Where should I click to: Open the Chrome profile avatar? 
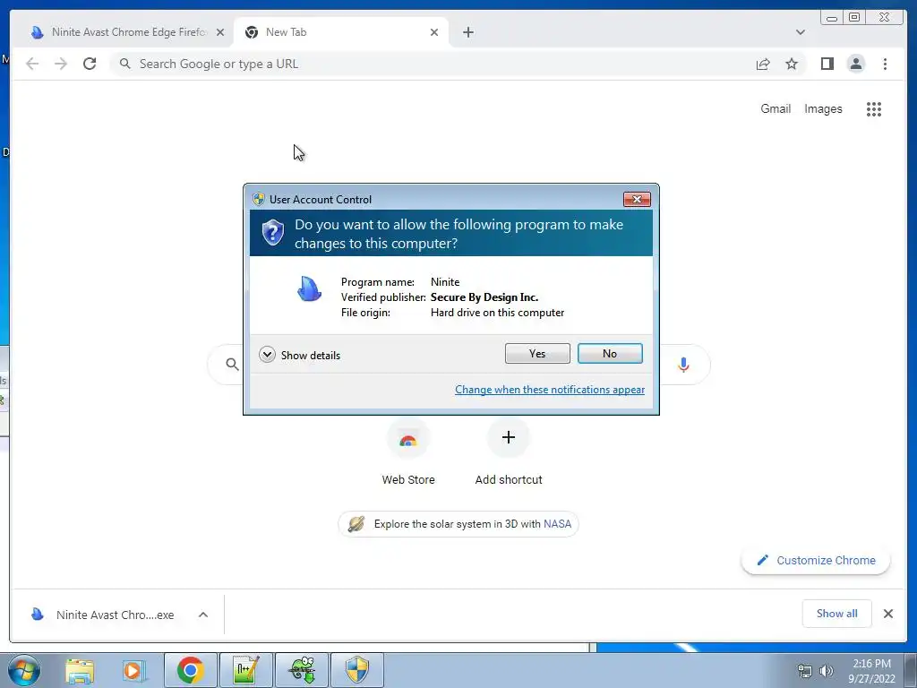(855, 64)
